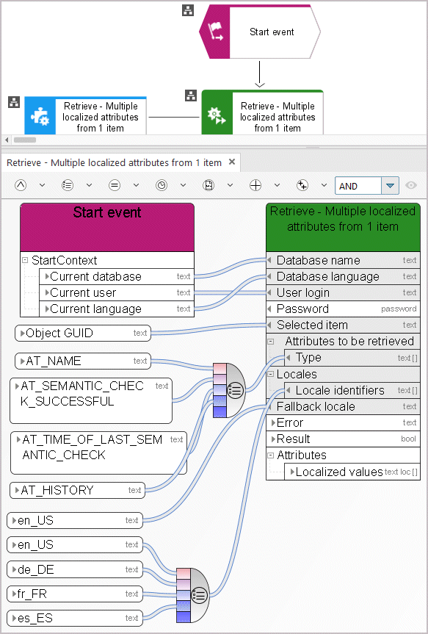Select the Current language row
The height and width of the screenshot is (634, 428).
(117, 309)
